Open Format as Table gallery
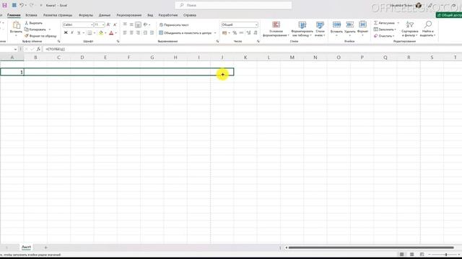This screenshot has height=259, width=462. pyautogui.click(x=302, y=29)
